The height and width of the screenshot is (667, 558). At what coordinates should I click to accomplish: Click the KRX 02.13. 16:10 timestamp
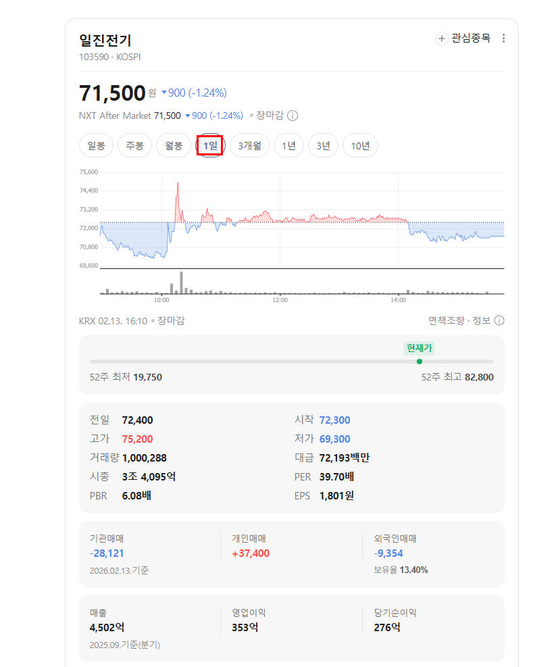[113, 321]
